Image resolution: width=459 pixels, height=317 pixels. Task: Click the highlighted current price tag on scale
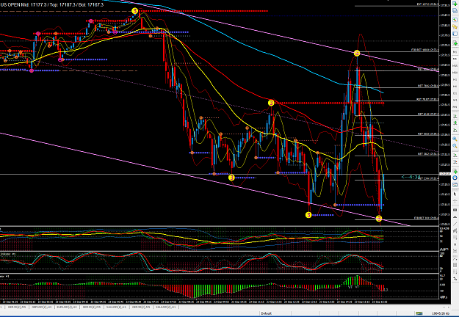pyautogui.click(x=445, y=173)
